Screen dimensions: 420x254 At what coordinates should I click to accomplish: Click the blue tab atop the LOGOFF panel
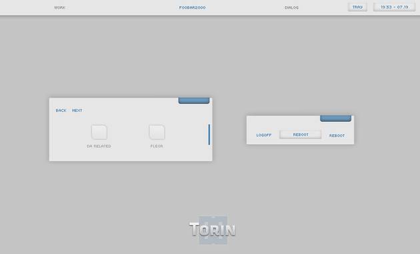coord(335,119)
